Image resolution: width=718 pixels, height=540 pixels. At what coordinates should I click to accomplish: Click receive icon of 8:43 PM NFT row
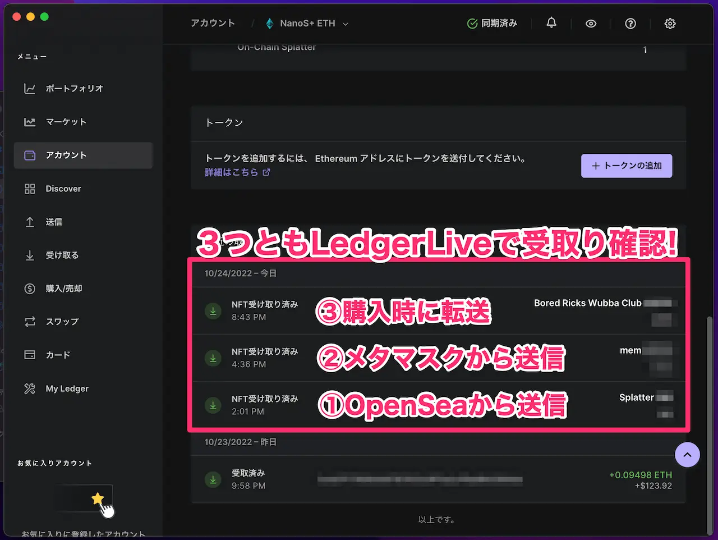pyautogui.click(x=213, y=310)
